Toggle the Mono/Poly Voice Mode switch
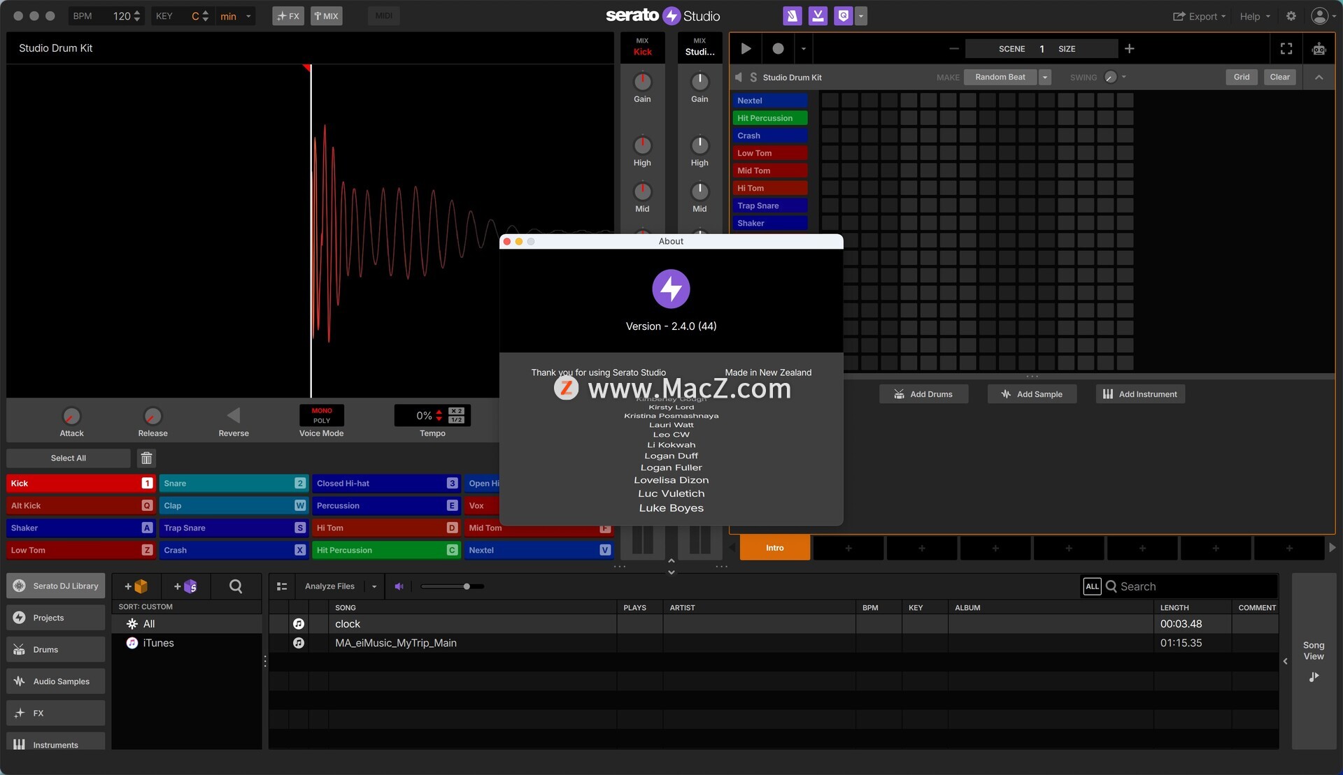 (x=322, y=416)
